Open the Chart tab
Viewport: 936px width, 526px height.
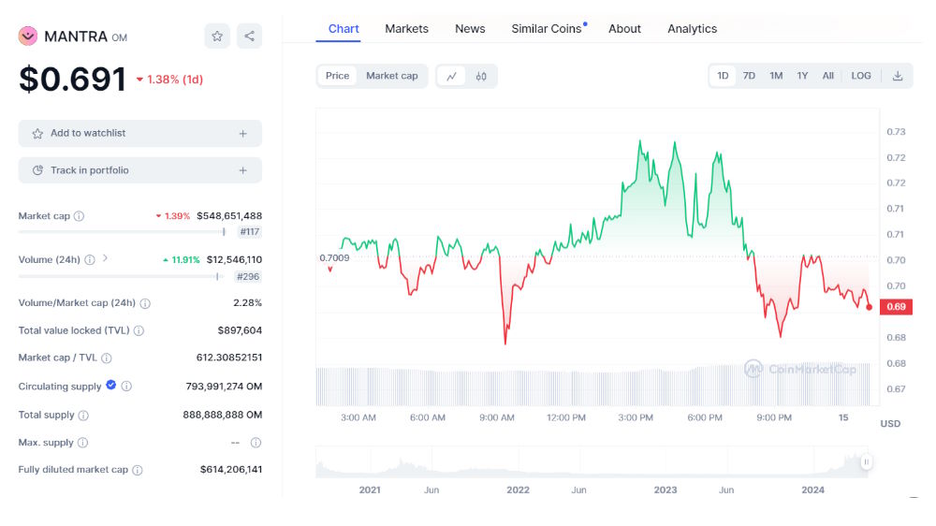(x=344, y=29)
